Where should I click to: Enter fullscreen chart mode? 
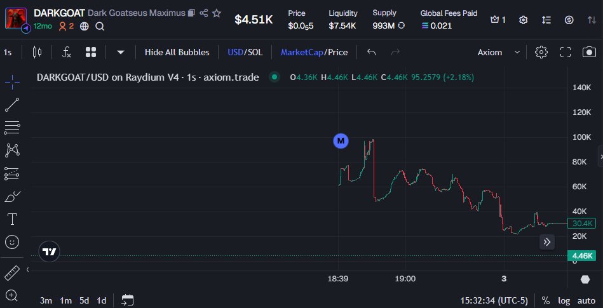[566, 52]
